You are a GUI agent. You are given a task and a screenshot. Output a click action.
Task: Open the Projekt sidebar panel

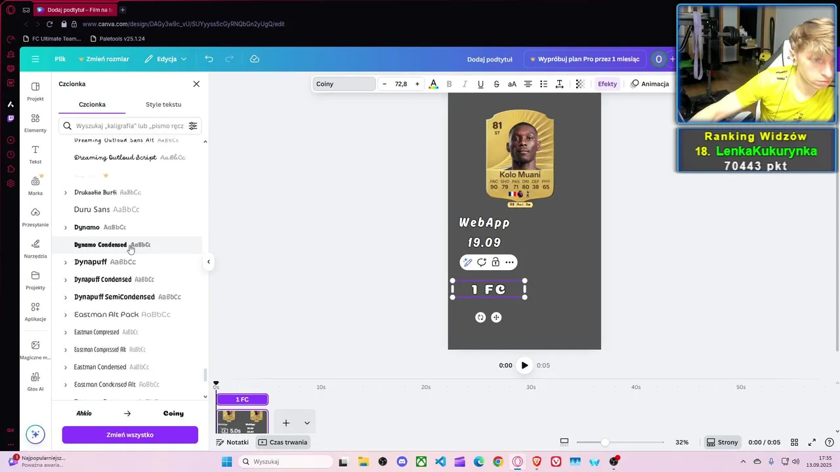[x=35, y=91]
